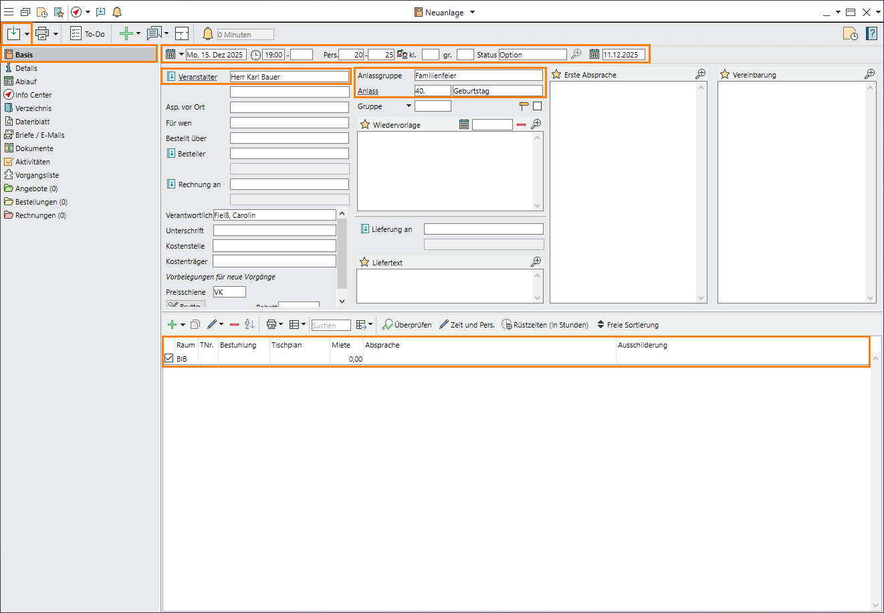Screen dimensions: 884x613
Task: Expand the print dropdown arrow in top toolbar
Action: pos(56,33)
